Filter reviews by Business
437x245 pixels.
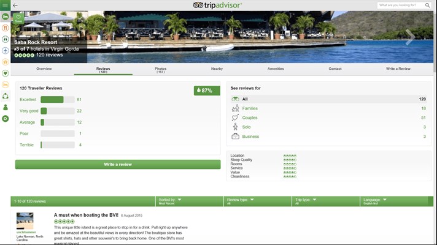pyautogui.click(x=329, y=136)
